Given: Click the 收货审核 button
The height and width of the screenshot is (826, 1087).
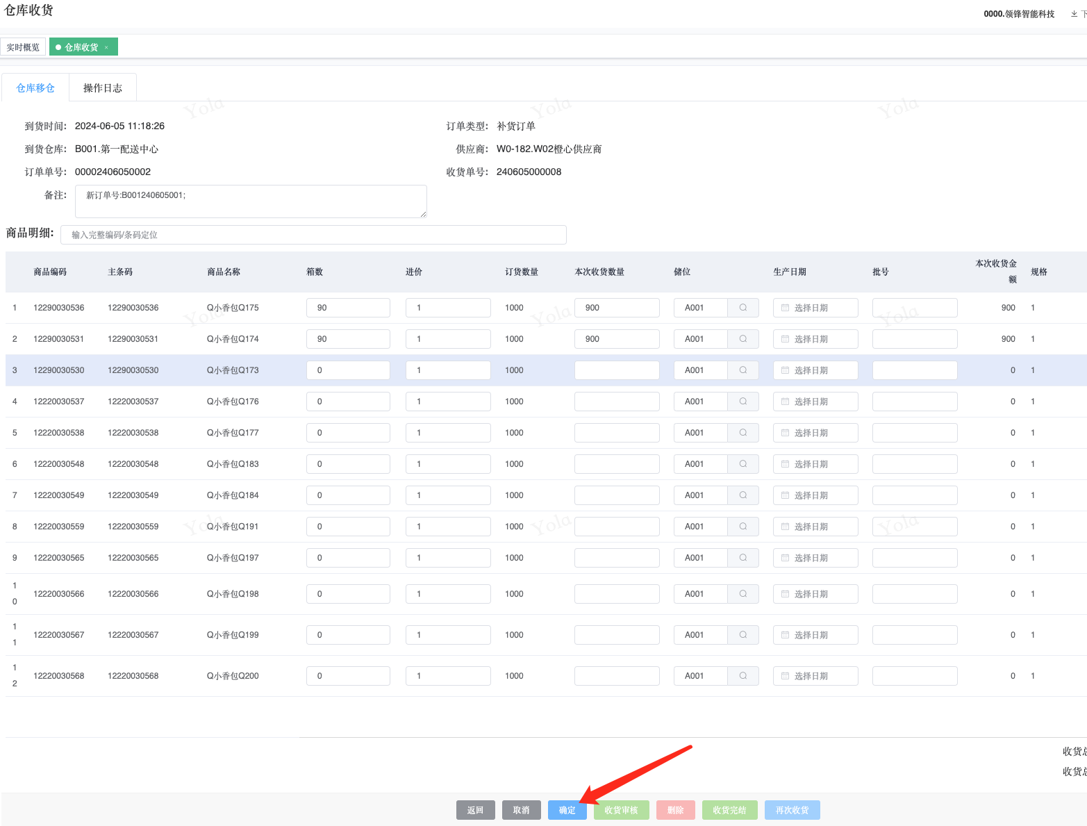Looking at the screenshot, I should [x=621, y=810].
